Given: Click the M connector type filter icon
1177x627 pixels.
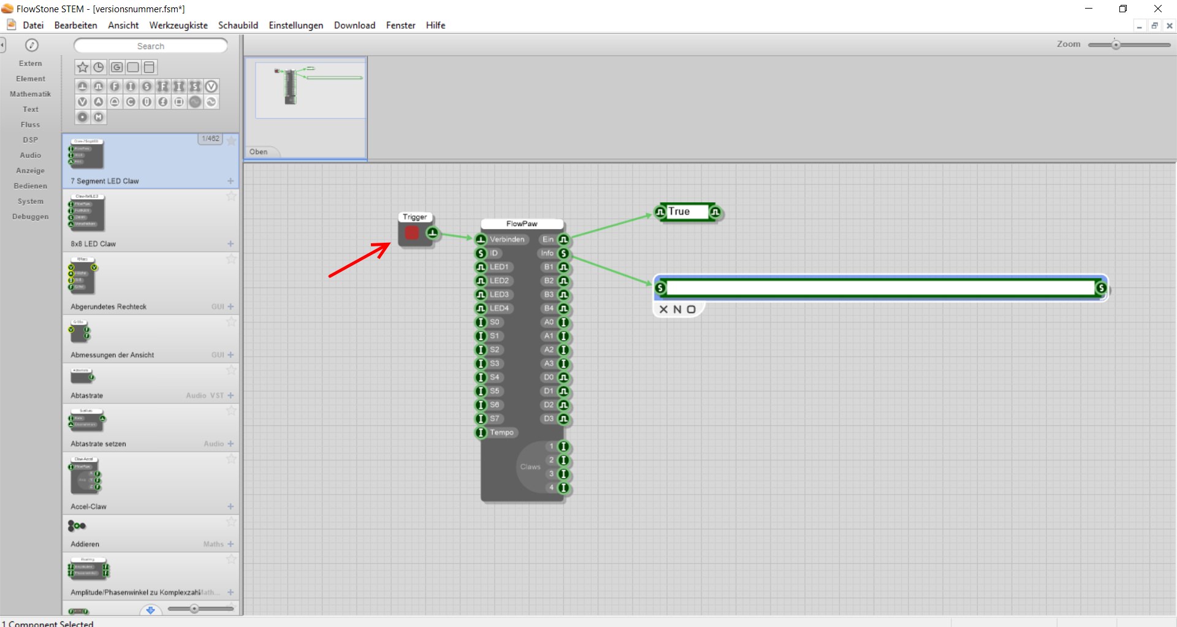Looking at the screenshot, I should [98, 117].
